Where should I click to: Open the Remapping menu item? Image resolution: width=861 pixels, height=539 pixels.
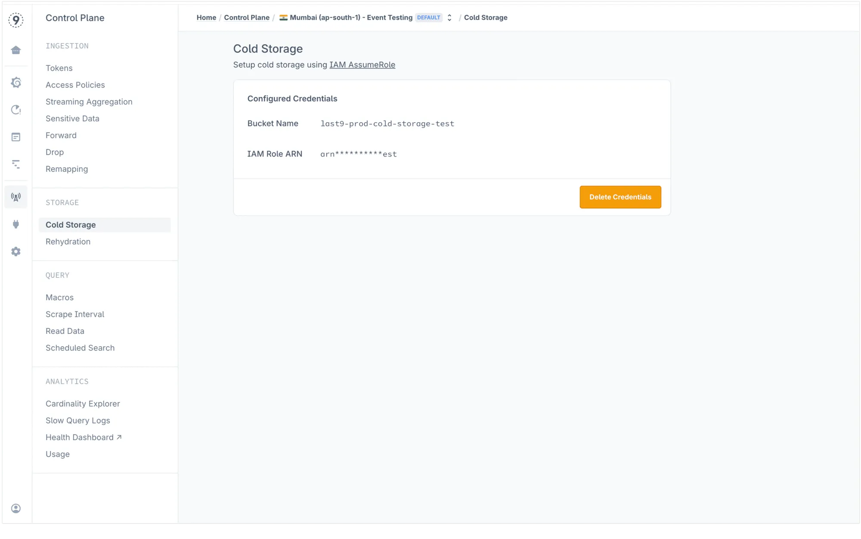click(67, 169)
